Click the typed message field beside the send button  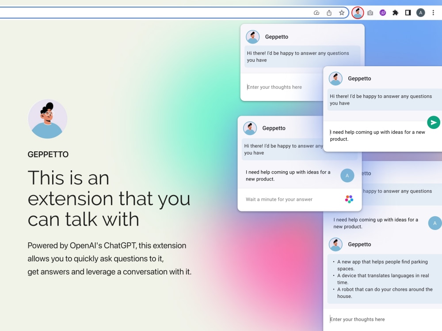(x=378, y=135)
